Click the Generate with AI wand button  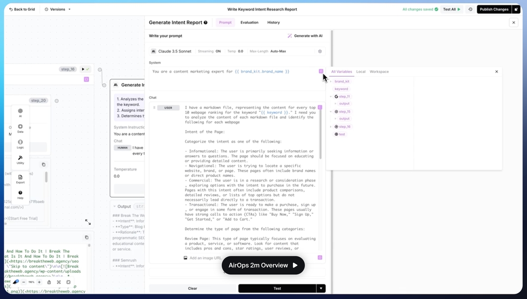coord(305,36)
